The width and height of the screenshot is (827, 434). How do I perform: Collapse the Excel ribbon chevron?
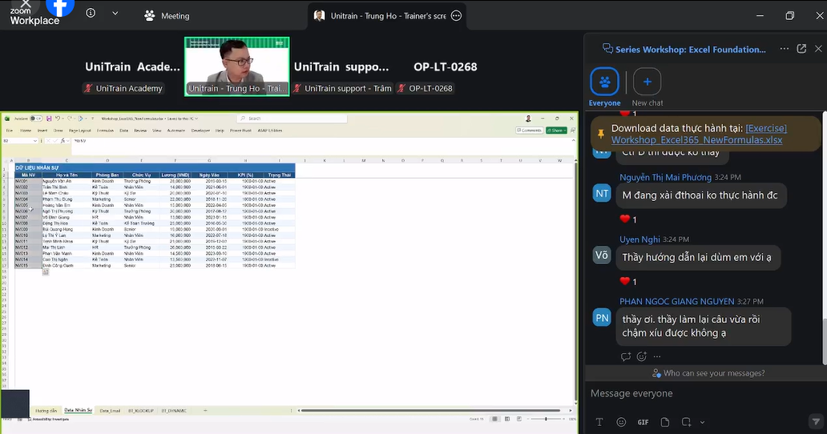[573, 141]
